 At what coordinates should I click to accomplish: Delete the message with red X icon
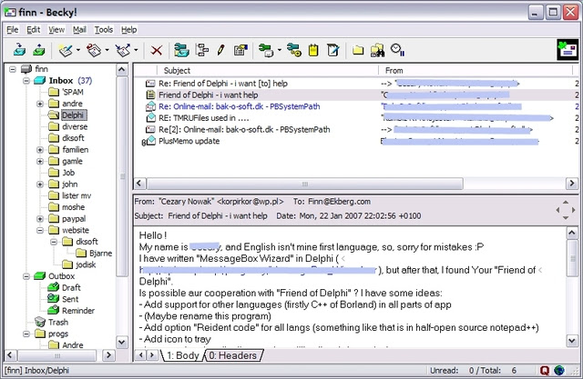156,50
